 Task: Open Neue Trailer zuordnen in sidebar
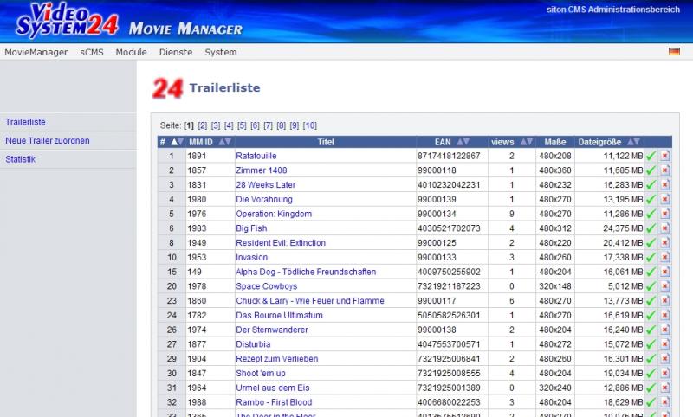click(48, 140)
